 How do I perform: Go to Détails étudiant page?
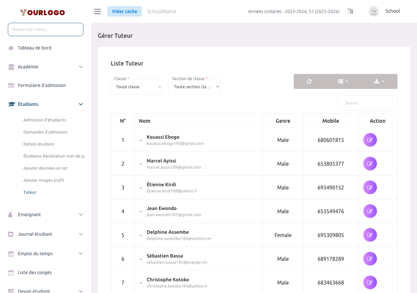(39, 144)
